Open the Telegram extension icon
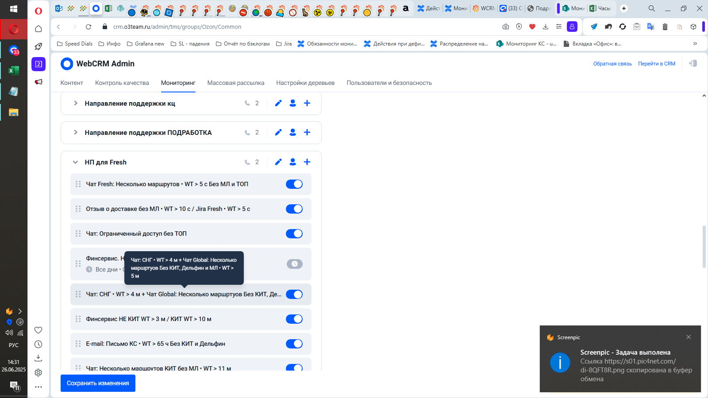Image resolution: width=708 pixels, height=398 pixels. point(594,27)
